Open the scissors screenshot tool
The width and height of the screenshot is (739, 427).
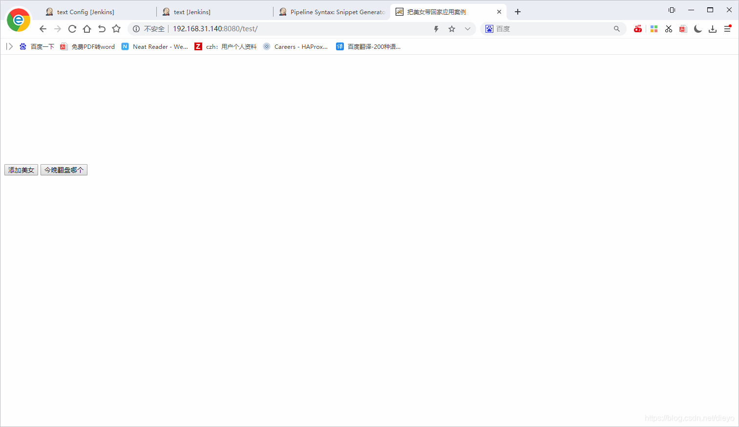pos(669,29)
